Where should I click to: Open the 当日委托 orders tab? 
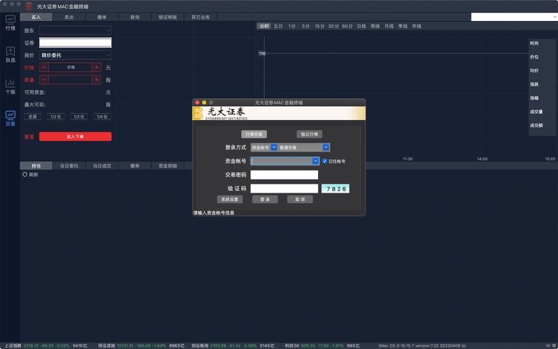pyautogui.click(x=69, y=166)
